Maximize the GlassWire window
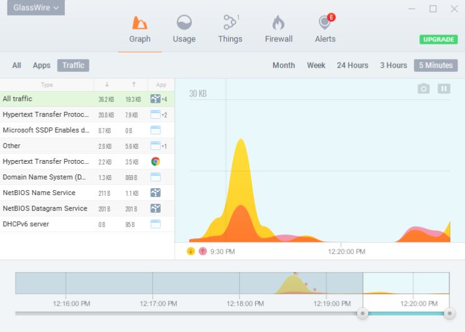This screenshot has width=465, height=332. point(433,9)
